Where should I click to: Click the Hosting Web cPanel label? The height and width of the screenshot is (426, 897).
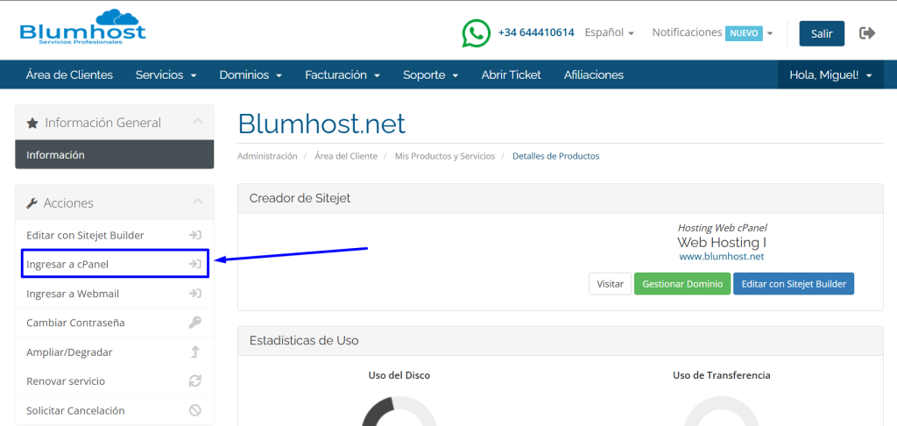[722, 228]
